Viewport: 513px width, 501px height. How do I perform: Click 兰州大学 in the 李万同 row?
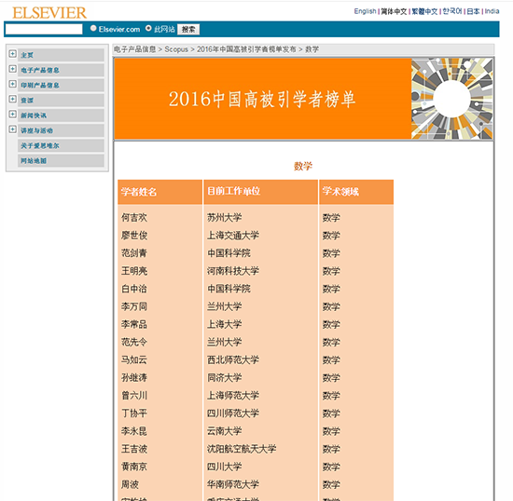click(x=225, y=306)
